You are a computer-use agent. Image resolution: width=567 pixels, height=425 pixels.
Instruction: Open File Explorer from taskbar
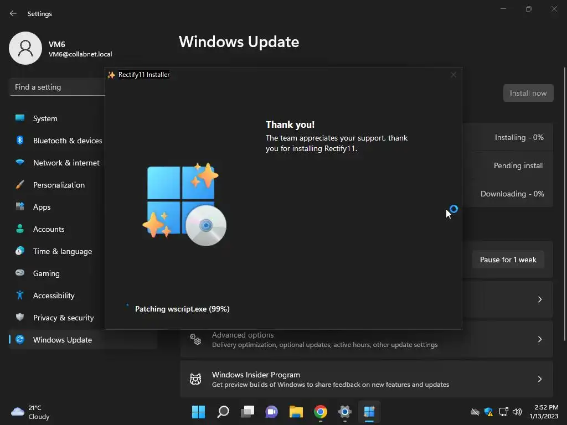296,412
